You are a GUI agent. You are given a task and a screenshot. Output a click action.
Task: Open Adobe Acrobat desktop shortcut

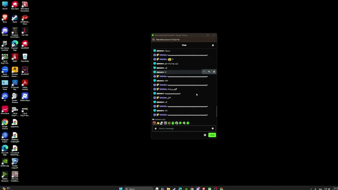(25, 85)
